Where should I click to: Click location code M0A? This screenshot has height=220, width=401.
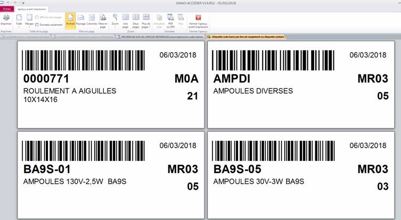[x=186, y=79]
